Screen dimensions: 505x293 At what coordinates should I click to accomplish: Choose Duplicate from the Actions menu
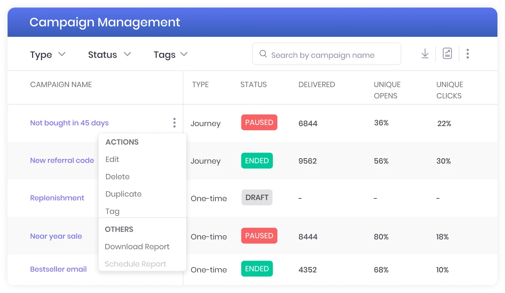[x=124, y=194]
